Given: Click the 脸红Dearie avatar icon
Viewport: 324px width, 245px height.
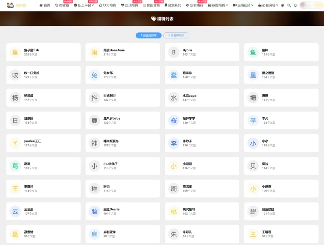Looking at the screenshot, I should (94, 211).
